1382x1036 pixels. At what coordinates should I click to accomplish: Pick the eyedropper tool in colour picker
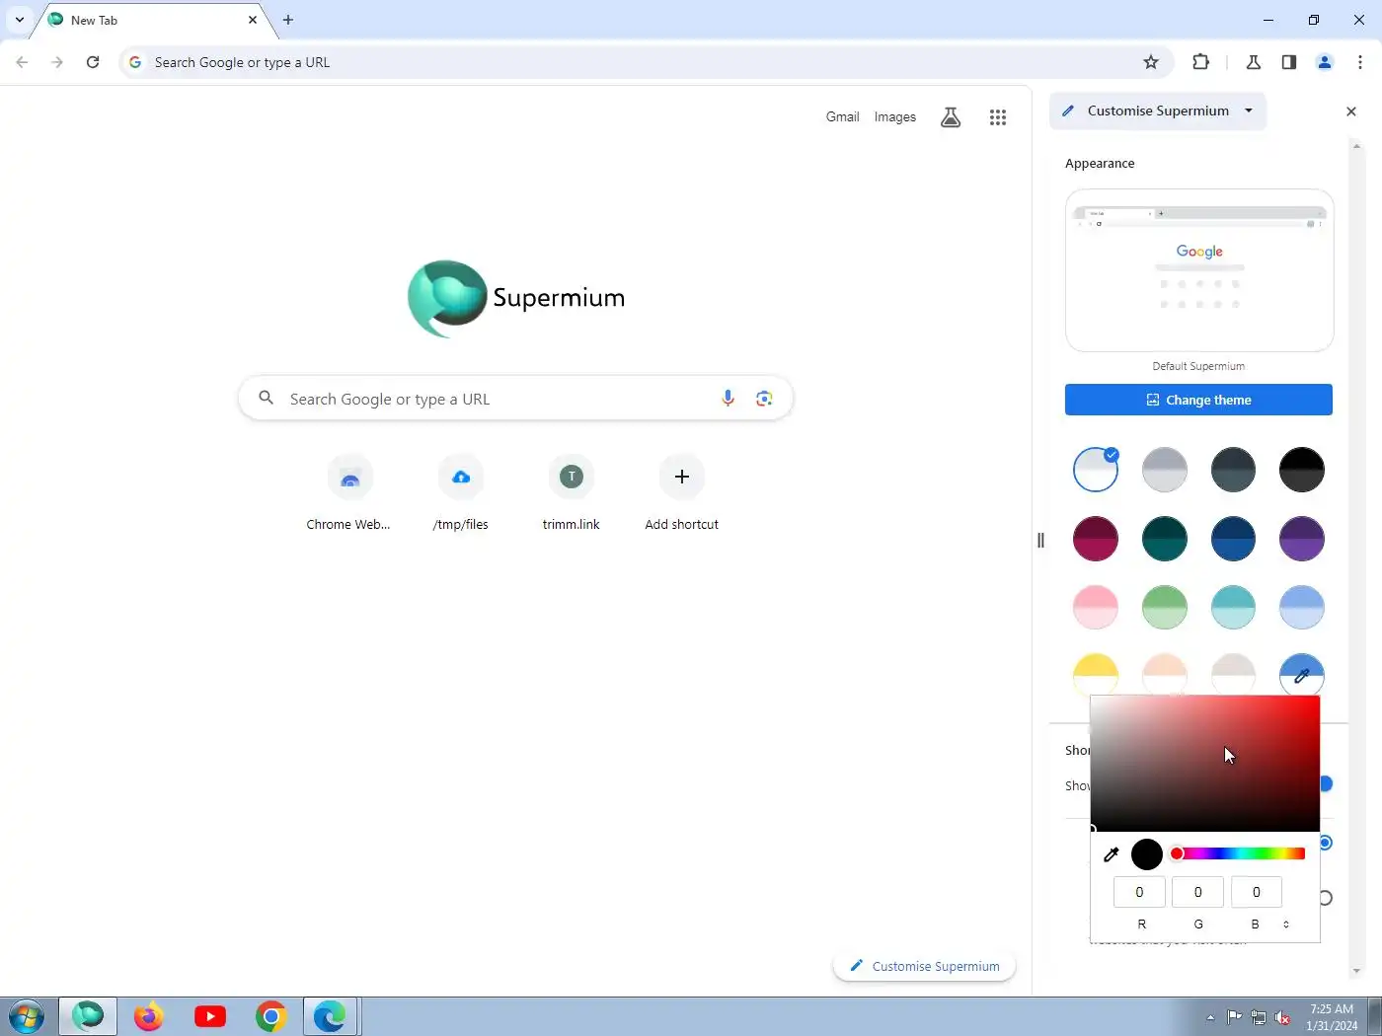click(1112, 854)
